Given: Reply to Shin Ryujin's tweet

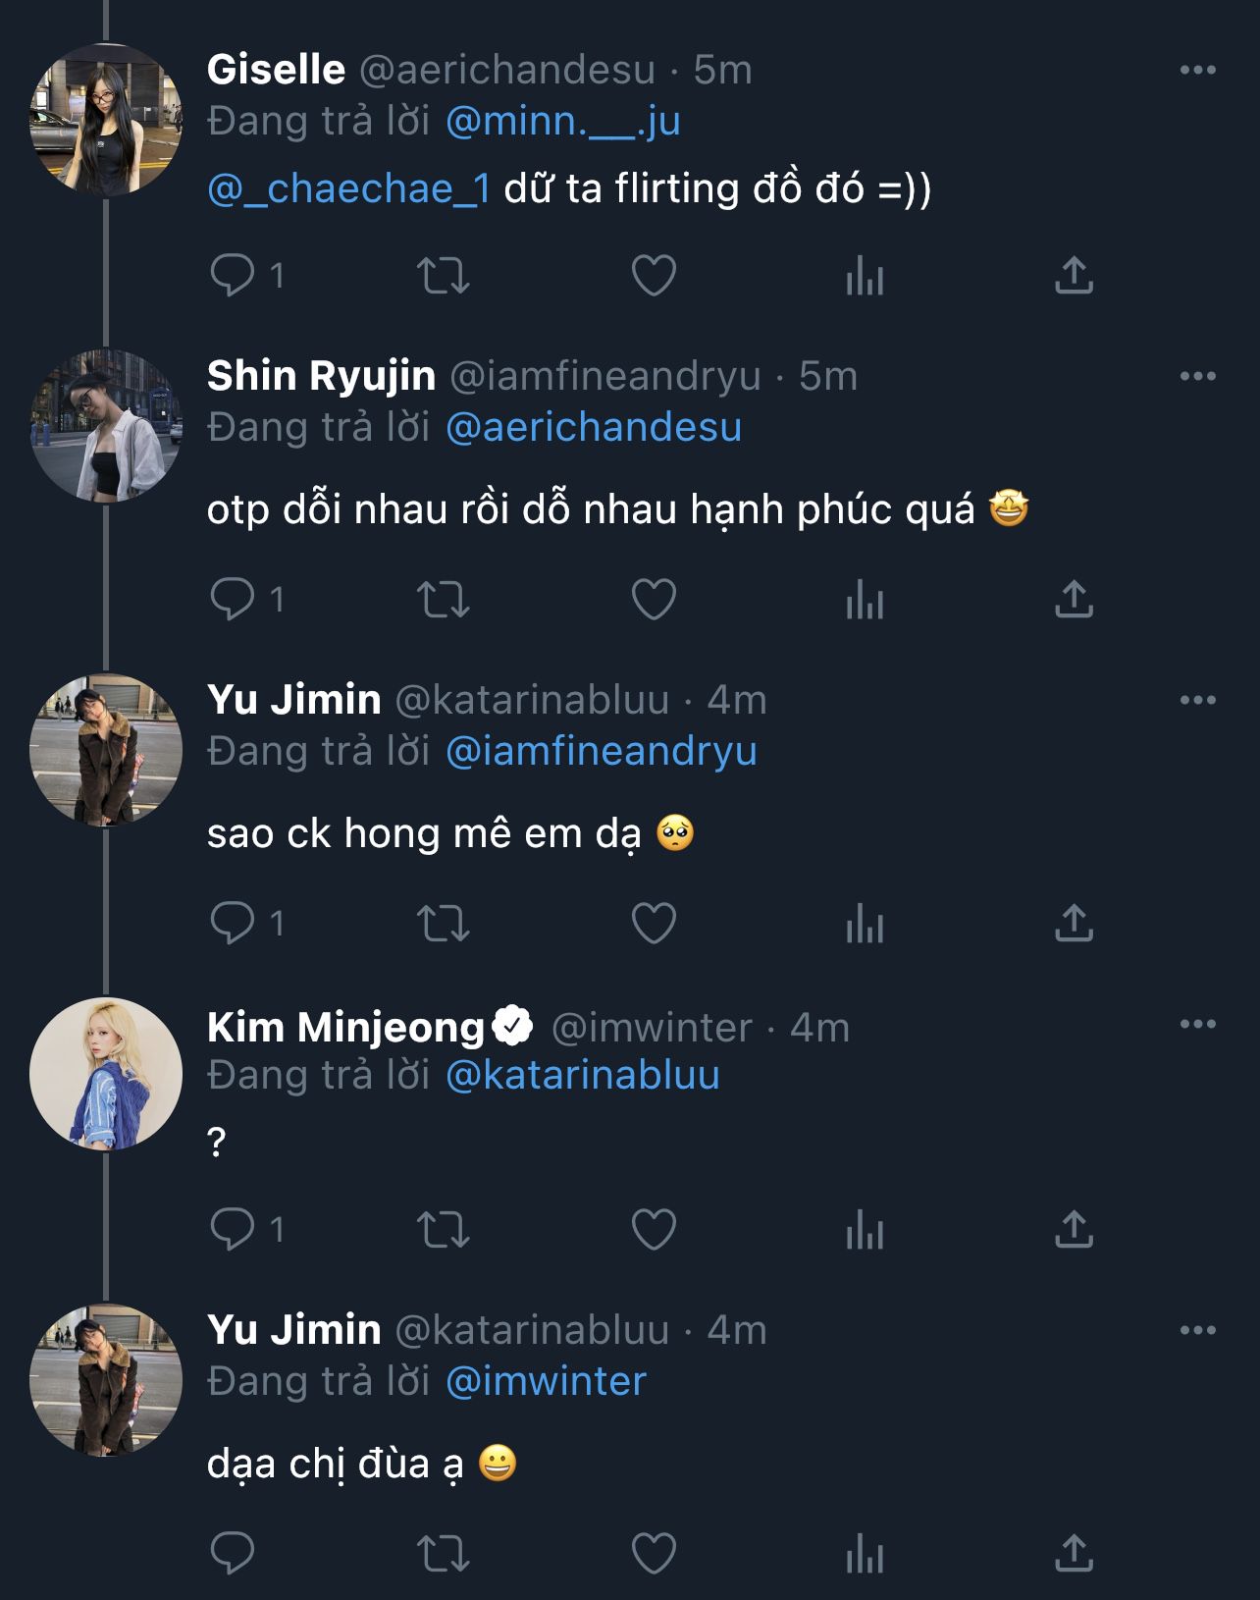Looking at the screenshot, I should point(234,599).
